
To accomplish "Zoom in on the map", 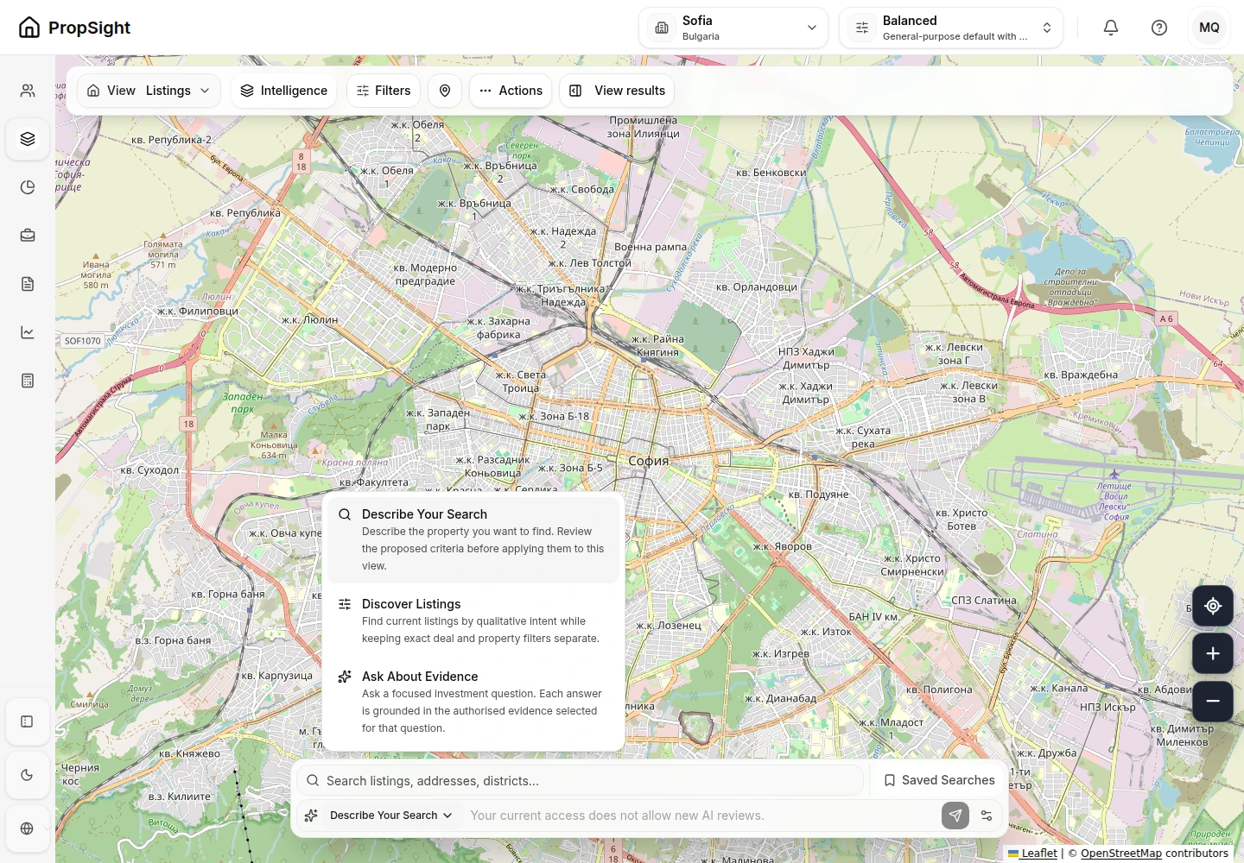I will pyautogui.click(x=1213, y=654).
